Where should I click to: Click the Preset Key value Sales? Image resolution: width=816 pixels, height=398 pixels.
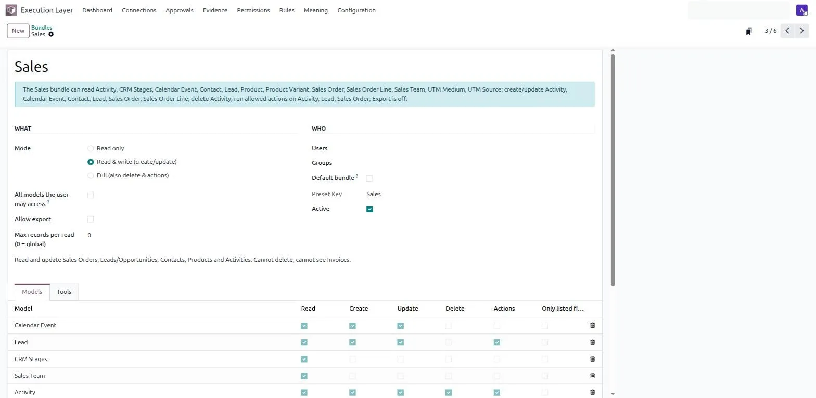374,194
